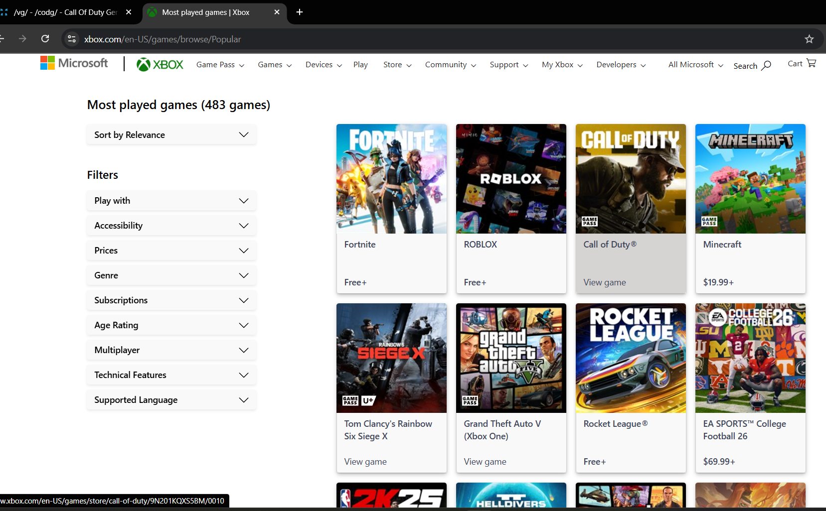Reload the page
Viewport: 826px width, 511px height.
click(45, 39)
